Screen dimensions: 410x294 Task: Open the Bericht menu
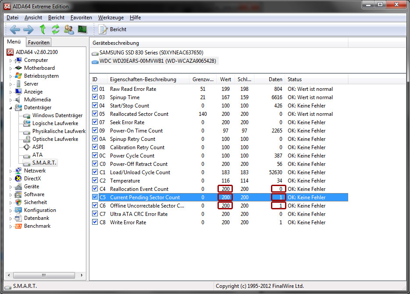[x=56, y=18]
